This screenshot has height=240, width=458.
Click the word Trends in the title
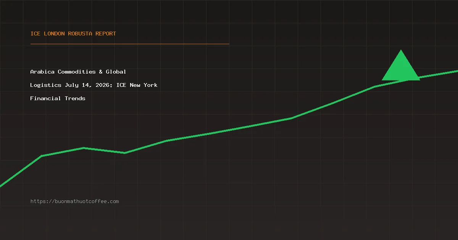click(x=75, y=98)
